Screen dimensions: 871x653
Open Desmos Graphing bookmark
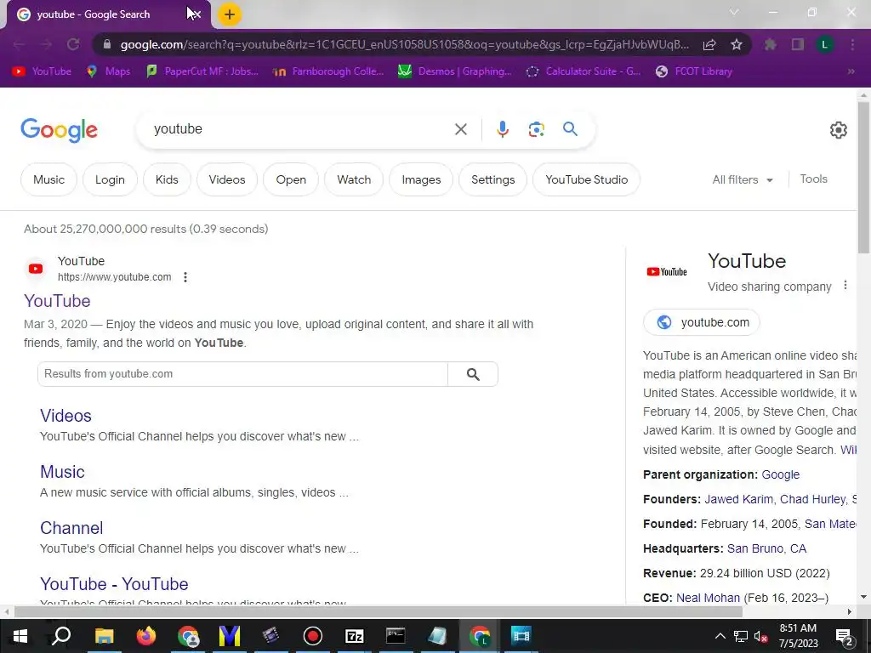coord(455,71)
